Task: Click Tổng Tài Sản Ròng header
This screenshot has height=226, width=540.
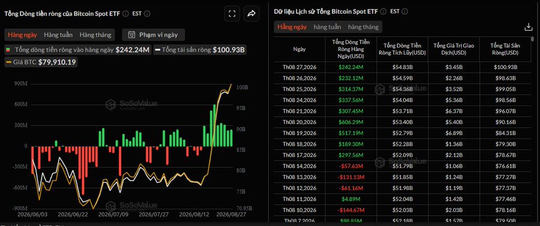Action: 505,49
